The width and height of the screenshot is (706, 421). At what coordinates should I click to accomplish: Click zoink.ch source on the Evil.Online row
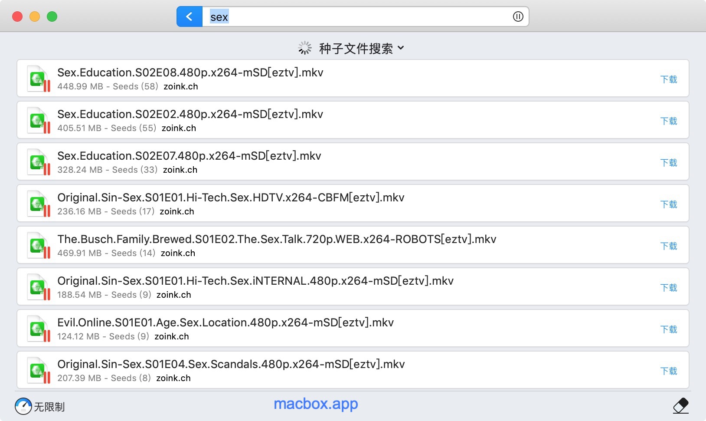[x=172, y=336]
